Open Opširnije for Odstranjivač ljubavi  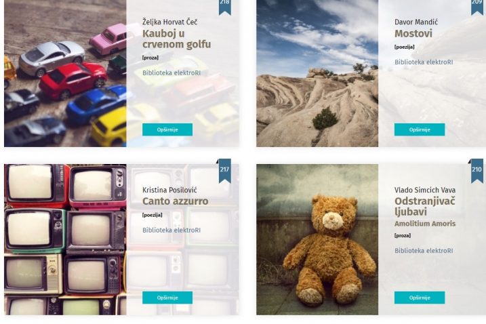pos(420,298)
